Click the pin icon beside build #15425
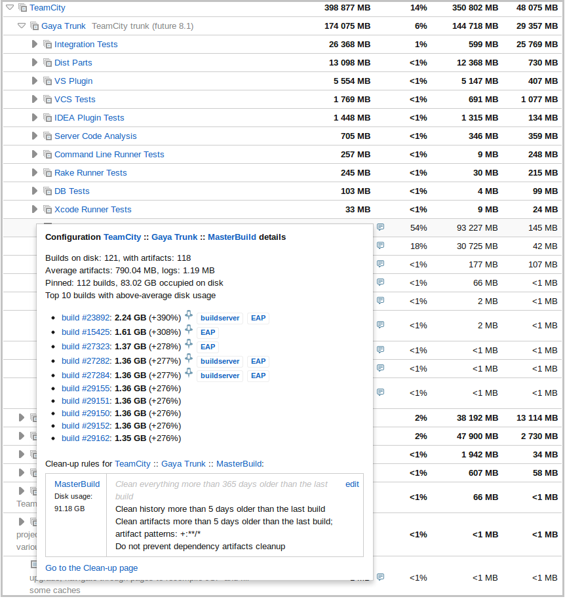Viewport: 565px width, 599px height. (190, 329)
